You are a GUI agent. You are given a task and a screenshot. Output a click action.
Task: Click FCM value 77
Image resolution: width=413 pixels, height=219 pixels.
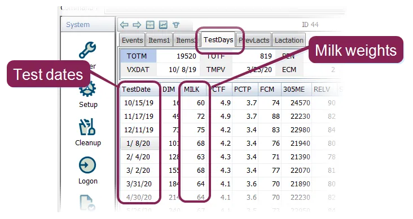coord(276,171)
